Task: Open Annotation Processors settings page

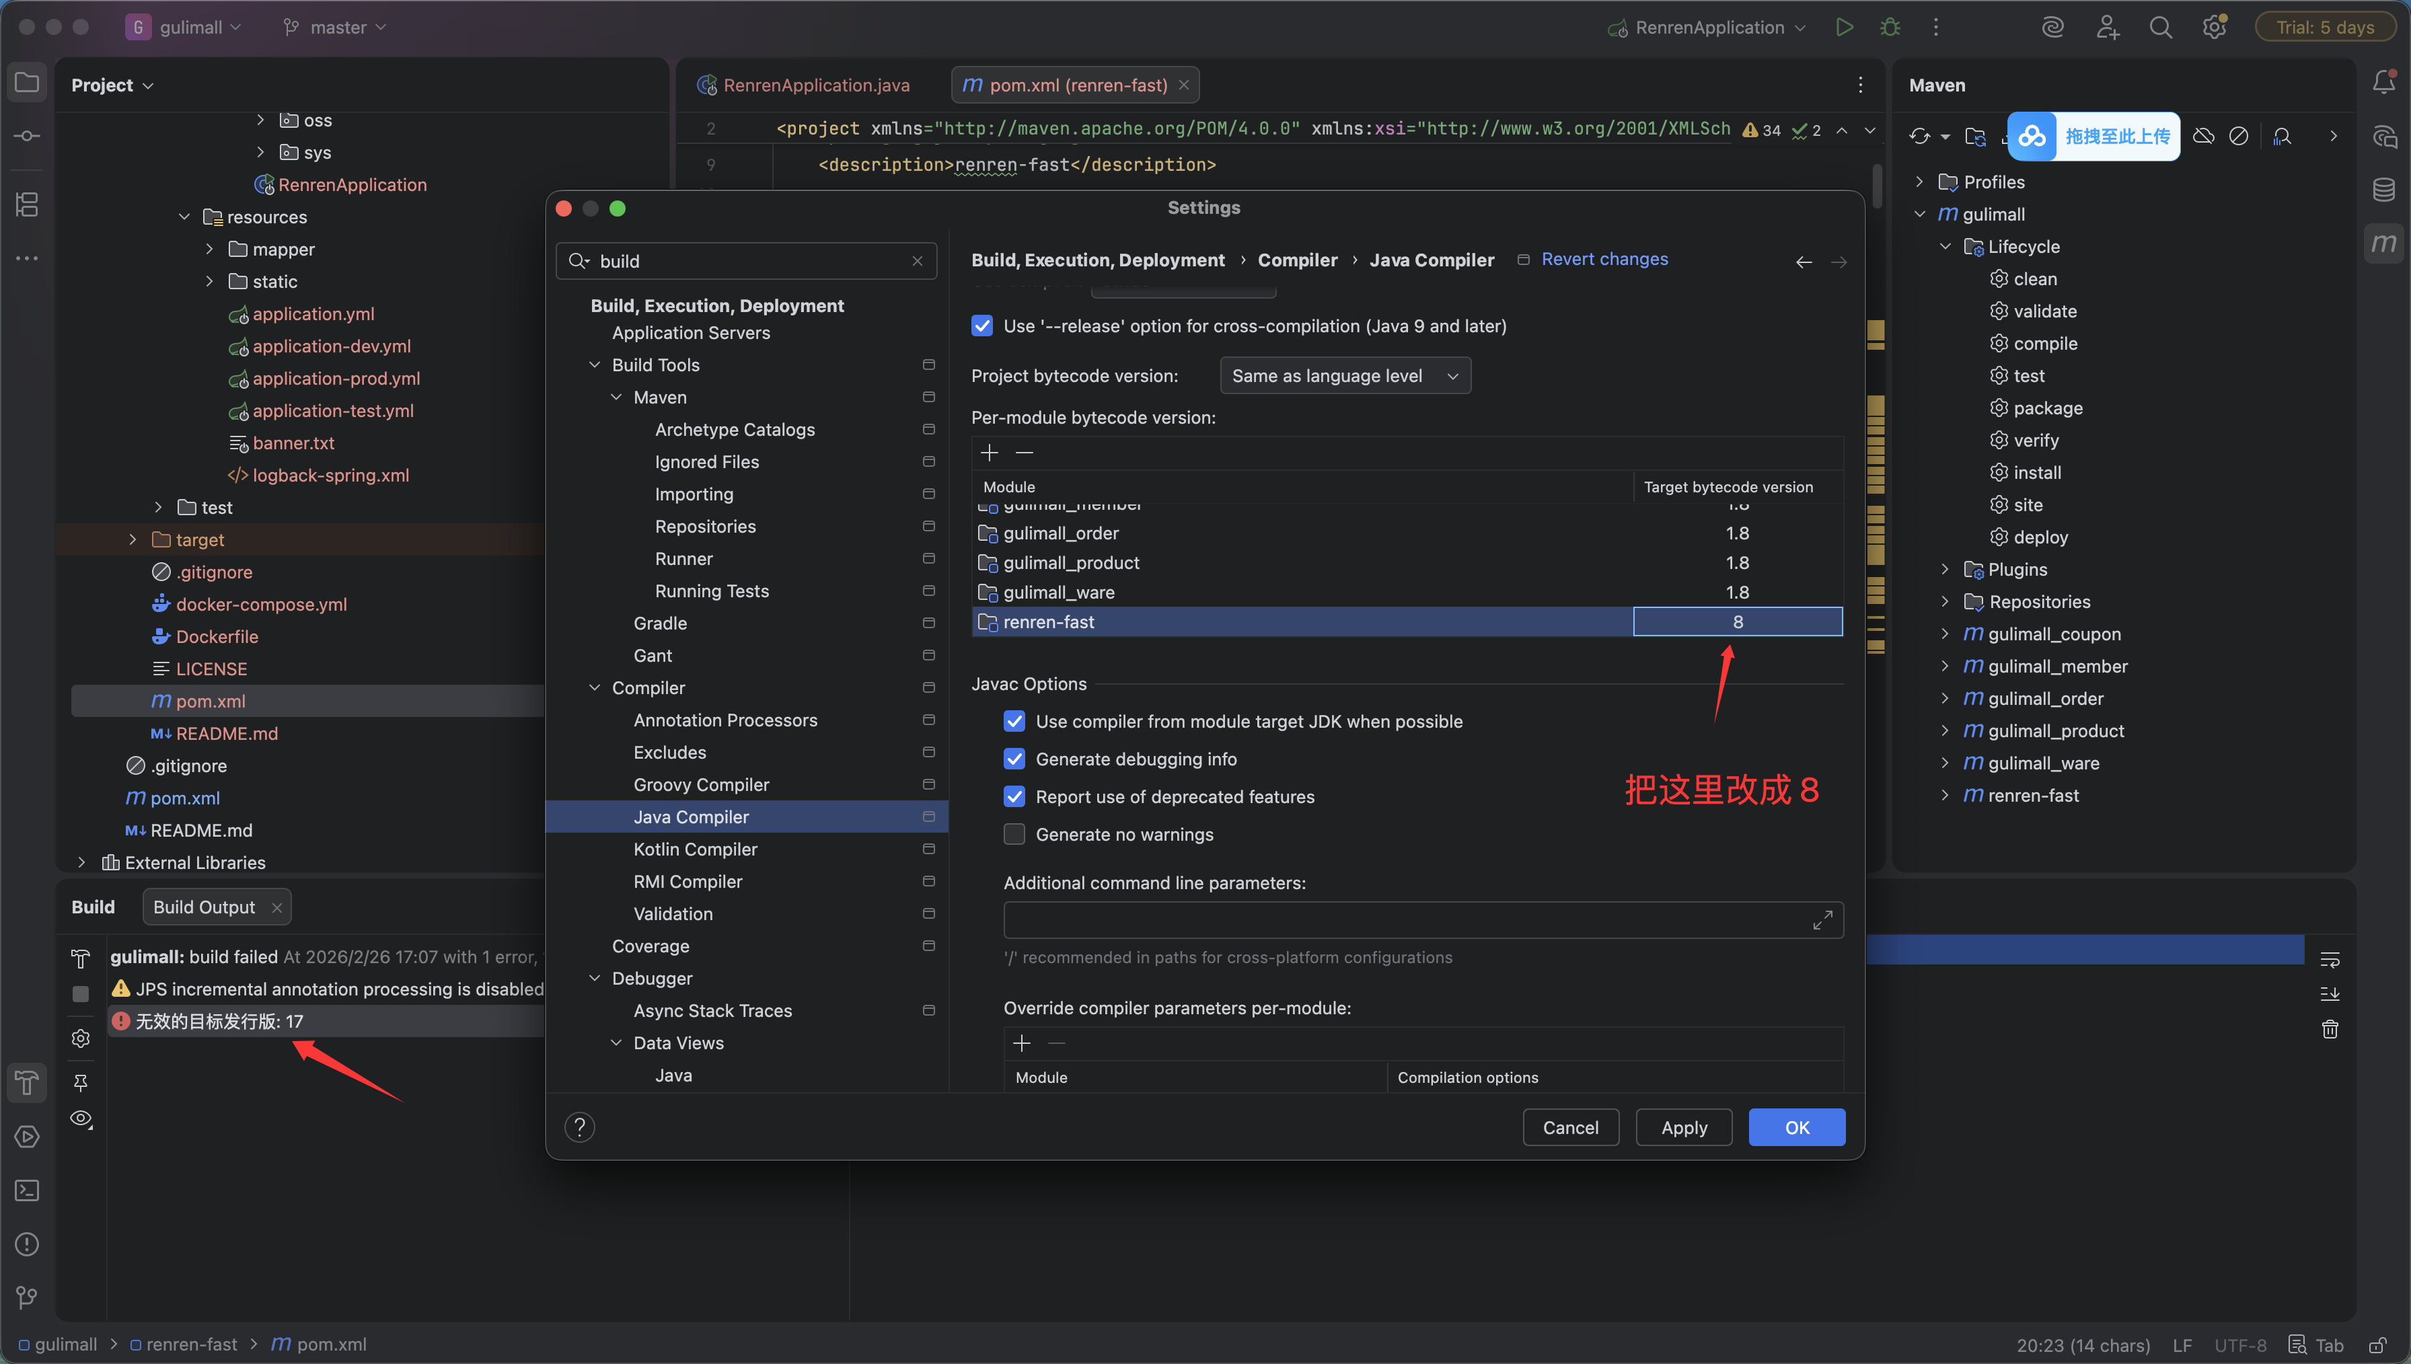Action: [725, 720]
